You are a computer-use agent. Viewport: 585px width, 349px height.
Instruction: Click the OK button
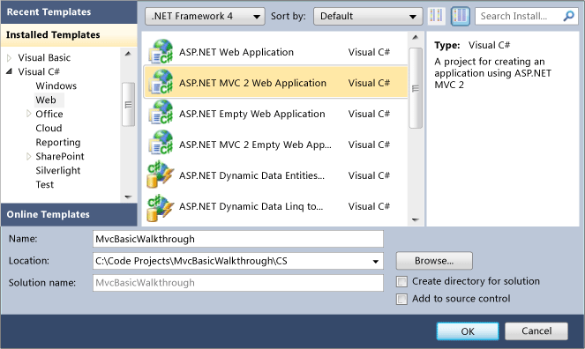(468, 331)
